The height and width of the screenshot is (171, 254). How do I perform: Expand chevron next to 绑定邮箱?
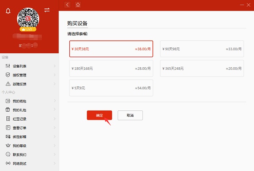point(55,137)
